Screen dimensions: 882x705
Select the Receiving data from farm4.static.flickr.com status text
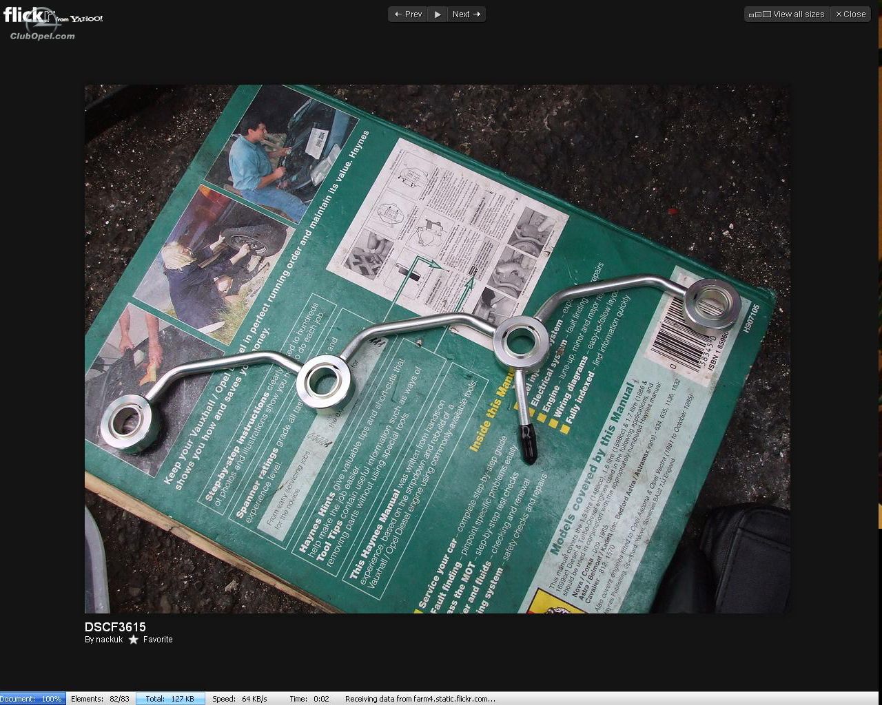[x=420, y=699]
